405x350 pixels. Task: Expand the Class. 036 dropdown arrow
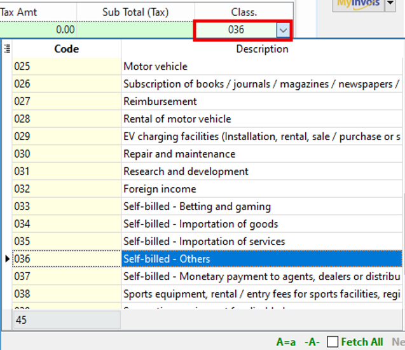pyautogui.click(x=283, y=30)
